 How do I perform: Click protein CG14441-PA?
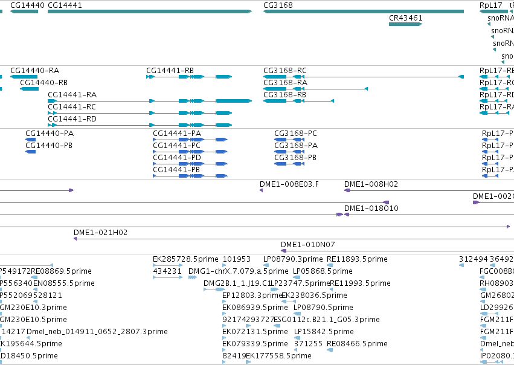[x=177, y=134]
